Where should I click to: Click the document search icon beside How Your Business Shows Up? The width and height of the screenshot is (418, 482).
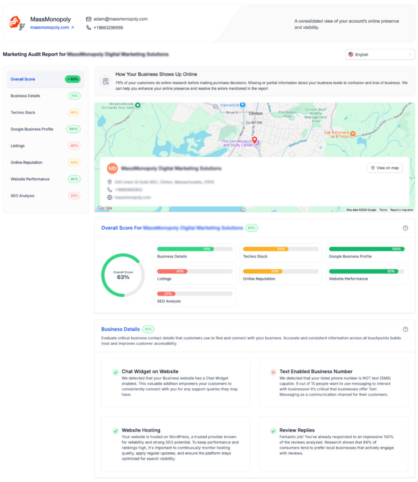[x=106, y=81]
